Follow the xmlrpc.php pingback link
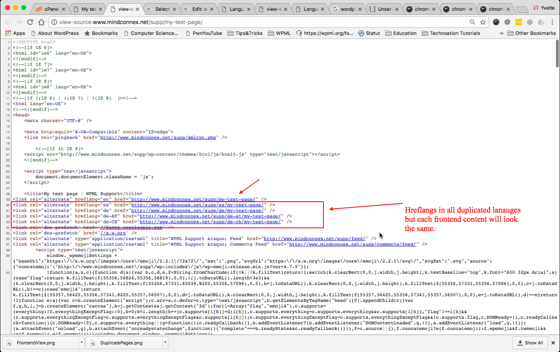Image resolution: width=560 pixels, height=352 pixels. [x=159, y=137]
